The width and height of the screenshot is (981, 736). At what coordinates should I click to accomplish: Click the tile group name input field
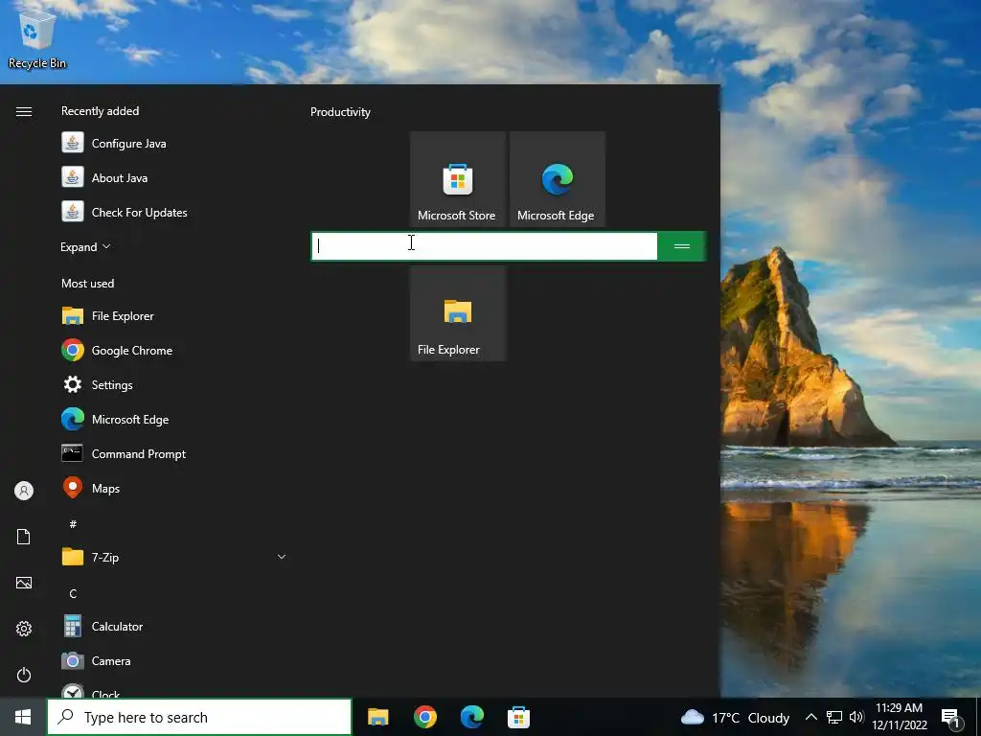click(484, 246)
